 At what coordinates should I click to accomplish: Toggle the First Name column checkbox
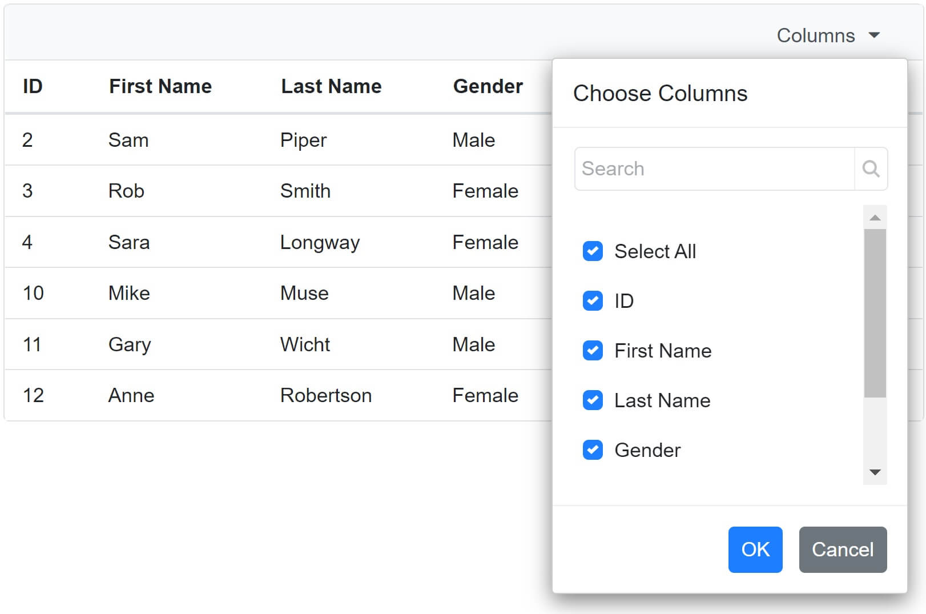(x=592, y=351)
